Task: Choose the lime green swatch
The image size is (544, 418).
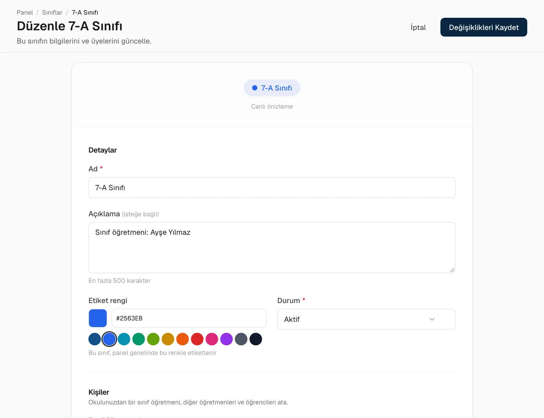Action: point(153,339)
